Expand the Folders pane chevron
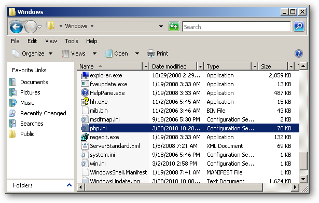This screenshot has height=203, width=319. (x=69, y=185)
